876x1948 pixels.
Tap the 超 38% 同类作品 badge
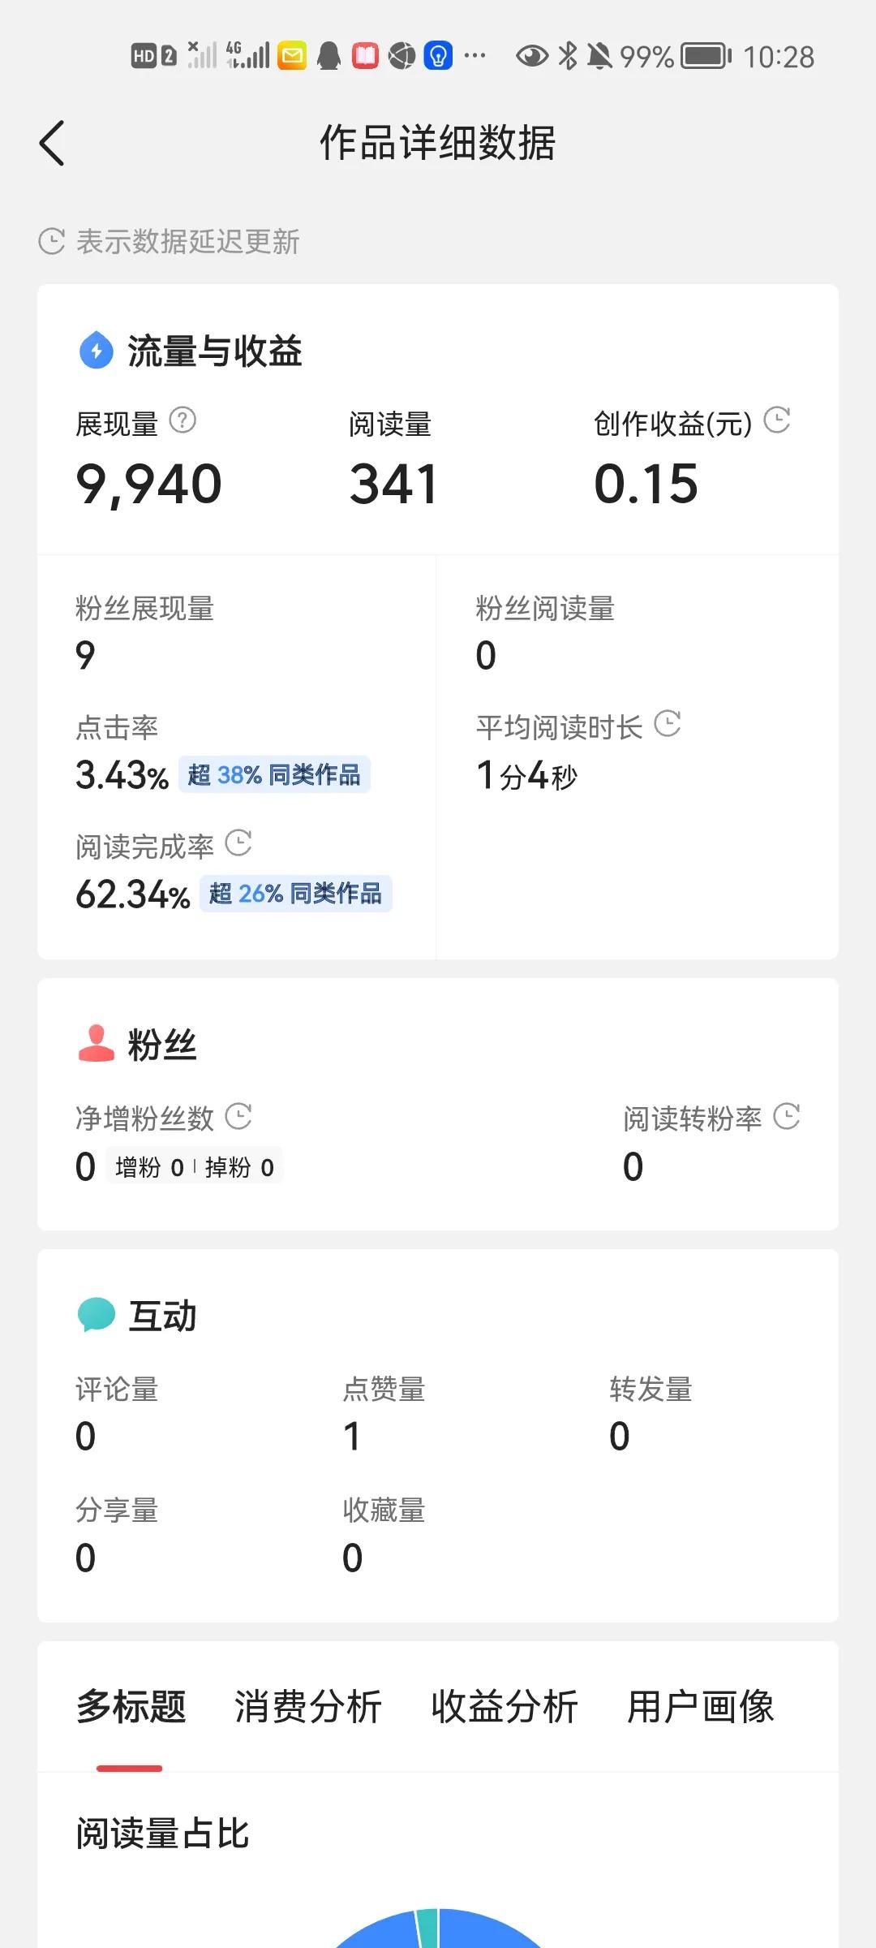[x=274, y=775]
